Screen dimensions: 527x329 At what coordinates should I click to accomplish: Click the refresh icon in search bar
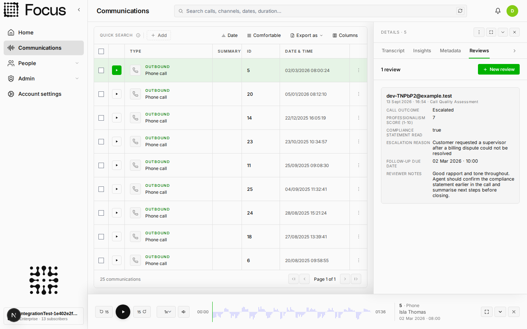[x=460, y=11]
